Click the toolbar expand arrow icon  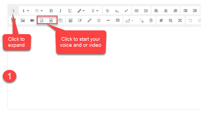(x=13, y=11)
